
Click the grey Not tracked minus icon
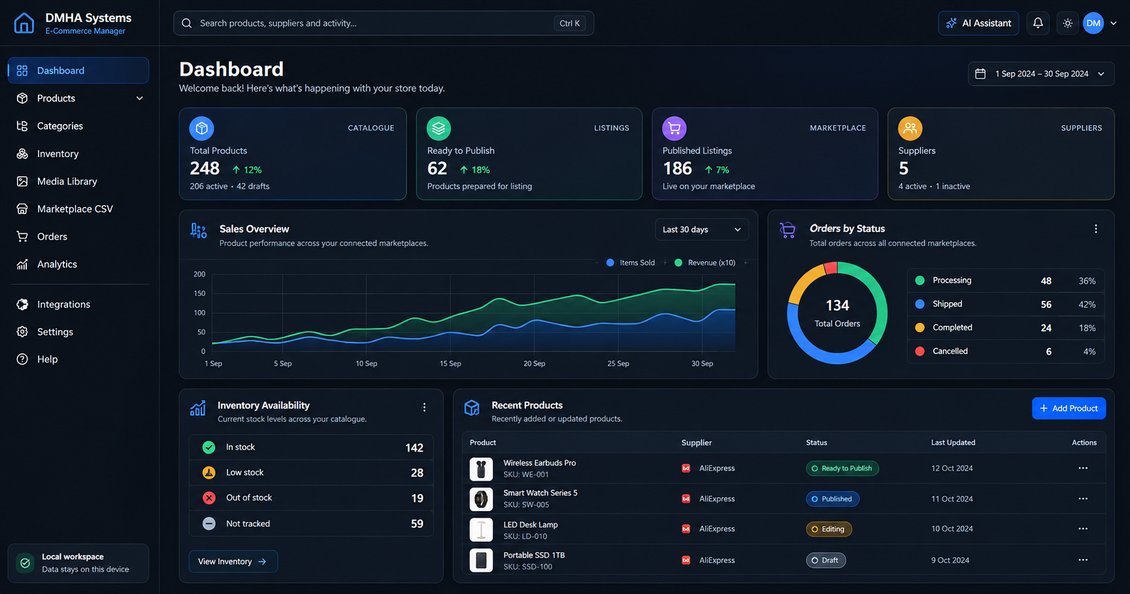(209, 524)
